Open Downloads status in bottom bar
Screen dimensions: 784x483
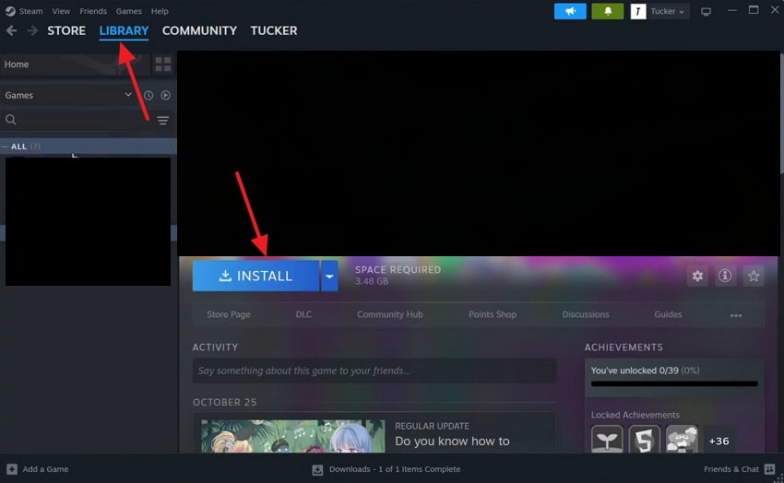pyautogui.click(x=395, y=469)
